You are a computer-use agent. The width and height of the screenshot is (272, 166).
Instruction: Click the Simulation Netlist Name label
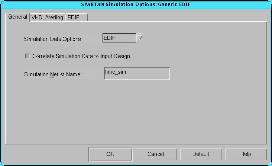[x=52, y=74]
